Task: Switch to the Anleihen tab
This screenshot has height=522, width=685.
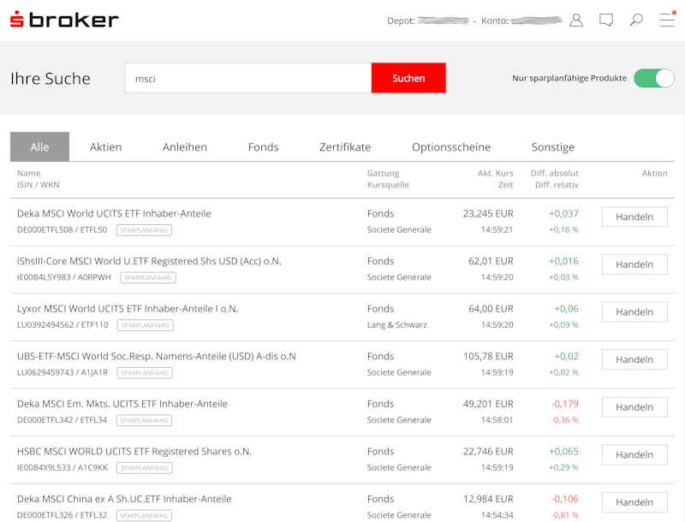Action: (x=185, y=147)
